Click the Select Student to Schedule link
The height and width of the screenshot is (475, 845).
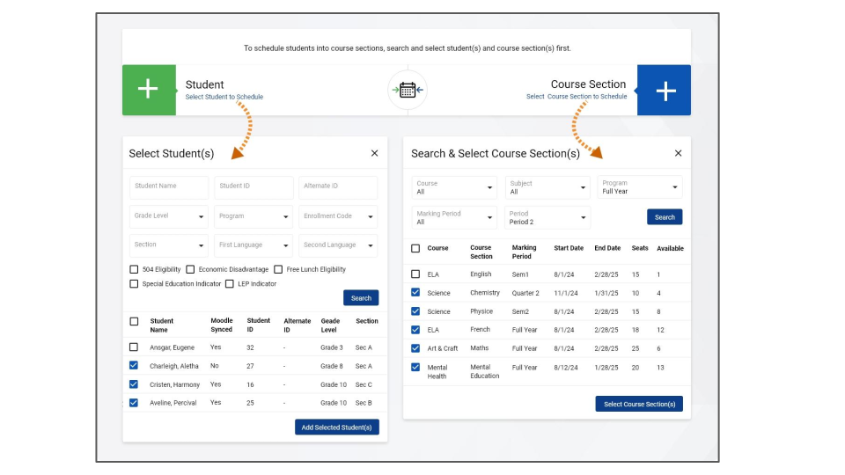[224, 97]
